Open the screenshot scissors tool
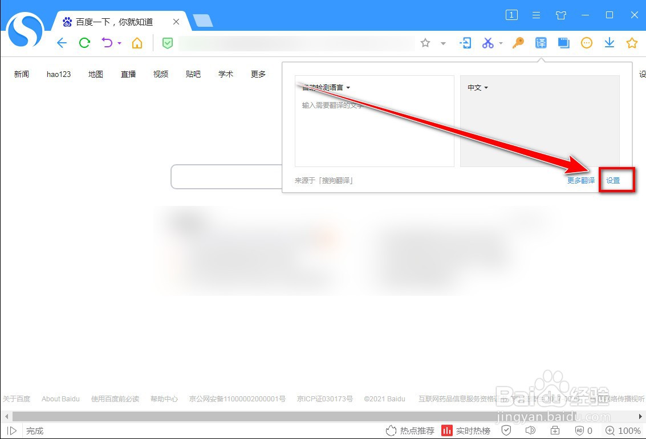Screen dimensions: 646x439 488,43
